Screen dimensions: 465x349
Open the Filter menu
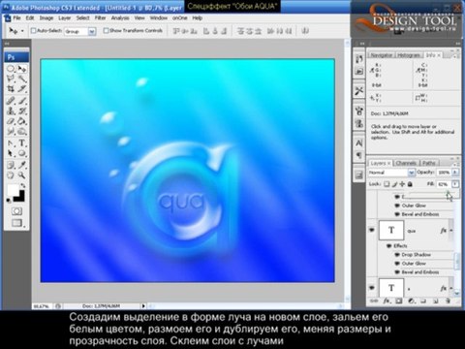coord(100,18)
